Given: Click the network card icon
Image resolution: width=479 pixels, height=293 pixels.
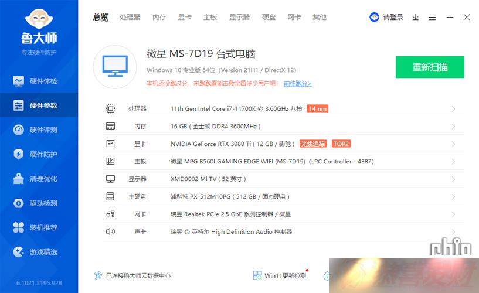Looking at the screenshot, I should (x=111, y=214).
